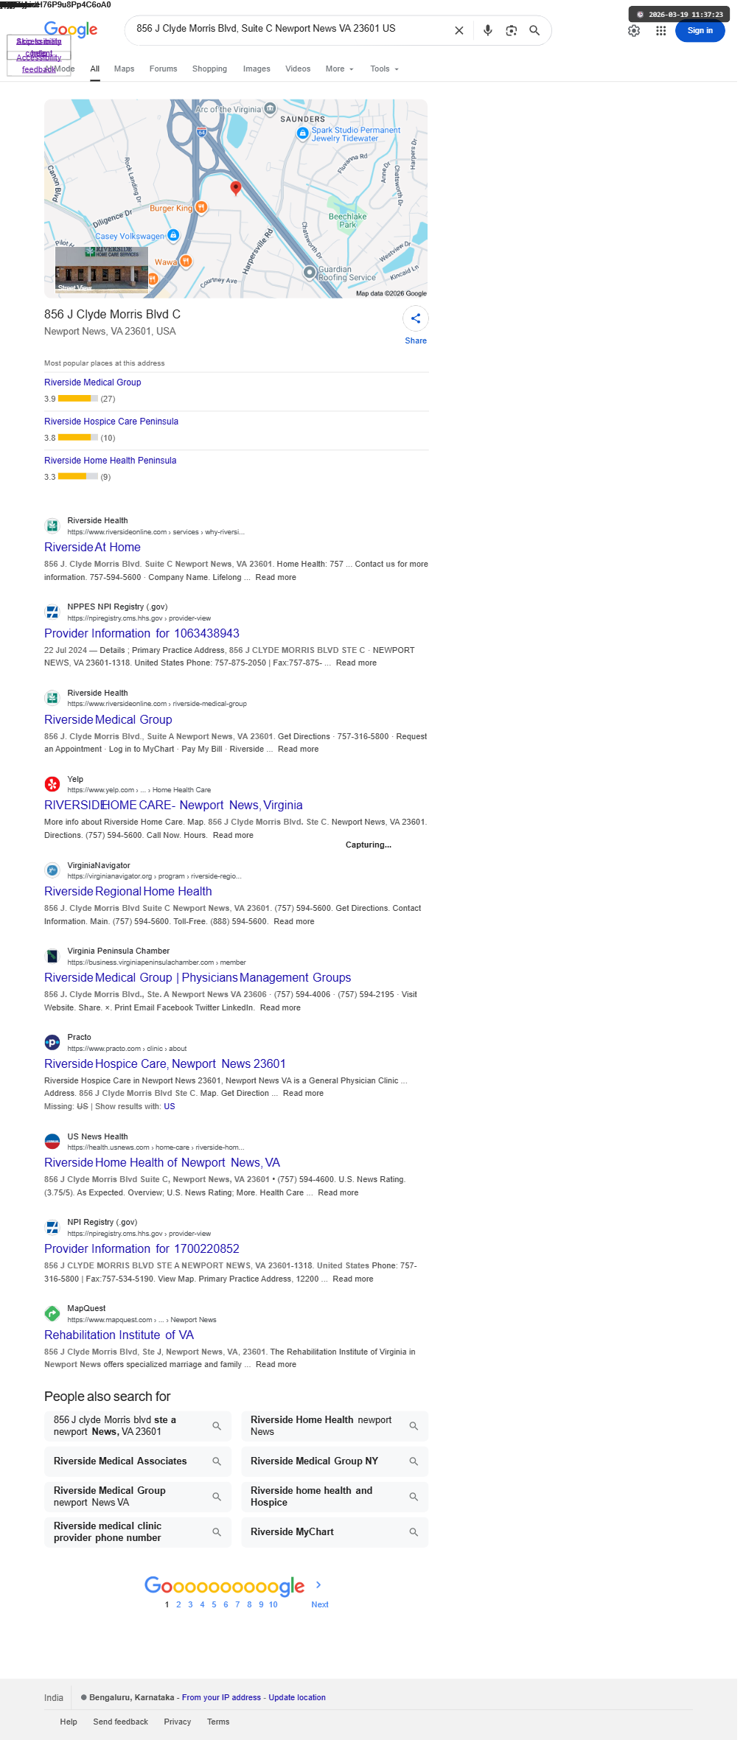
Task: Search suggestion Riverside MyChart
Action: click(x=335, y=1532)
